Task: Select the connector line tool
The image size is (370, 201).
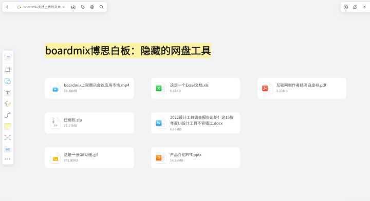Action: tap(8, 115)
